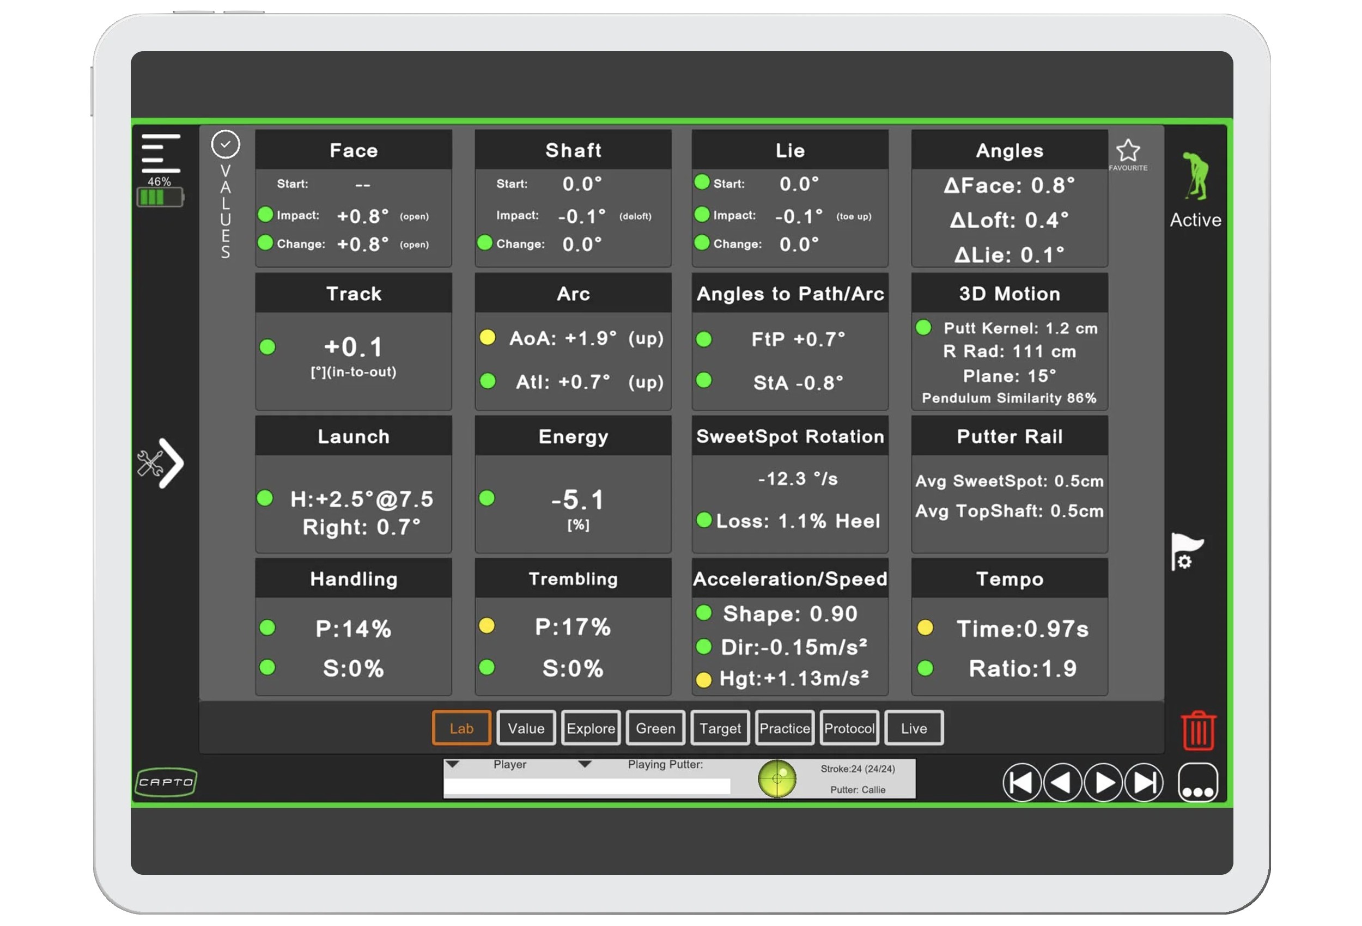Click green dot beside Face Impact
1362x926 pixels.
(265, 215)
